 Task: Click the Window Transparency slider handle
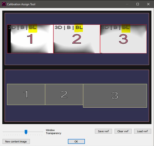click(26, 132)
